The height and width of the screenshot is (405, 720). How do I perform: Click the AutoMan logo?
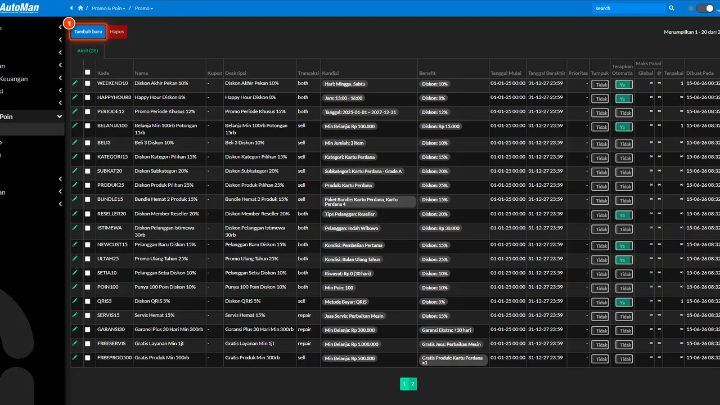coord(20,8)
